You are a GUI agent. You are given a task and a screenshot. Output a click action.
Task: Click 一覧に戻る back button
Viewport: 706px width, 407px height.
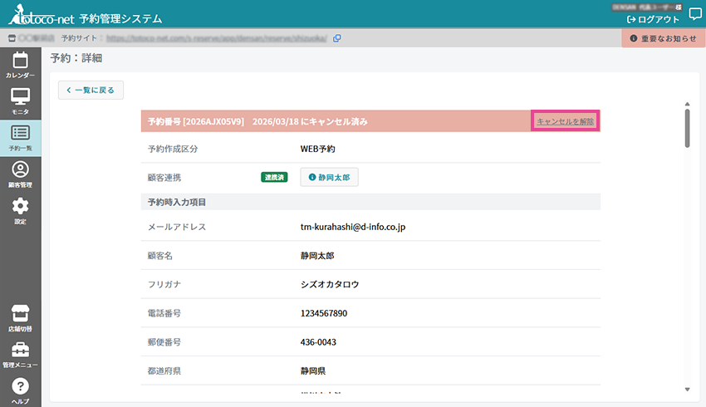pyautogui.click(x=91, y=90)
